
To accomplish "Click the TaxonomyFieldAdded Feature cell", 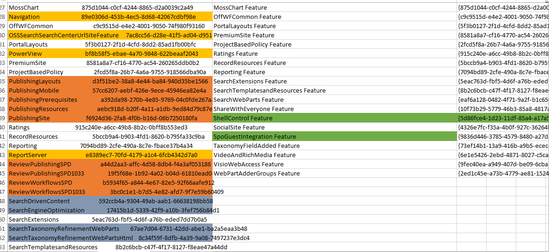I will coord(256,146).
